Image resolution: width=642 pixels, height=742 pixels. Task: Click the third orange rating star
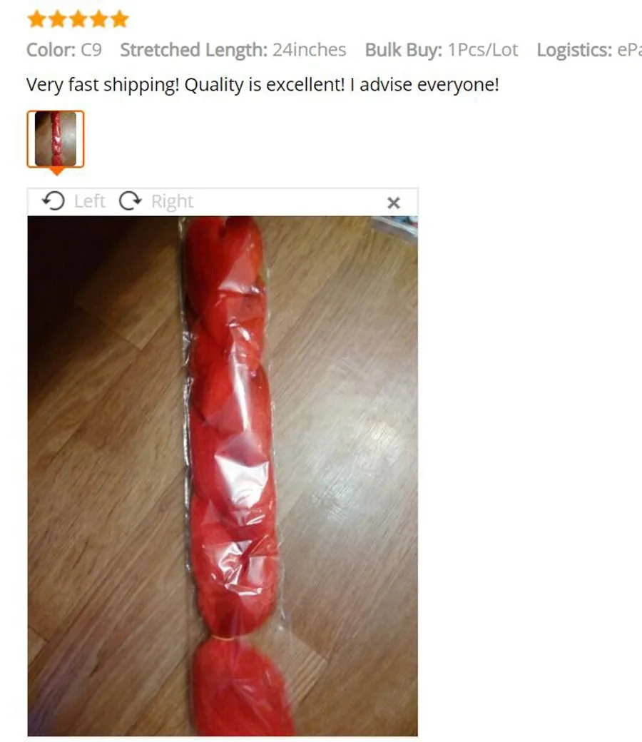click(78, 19)
